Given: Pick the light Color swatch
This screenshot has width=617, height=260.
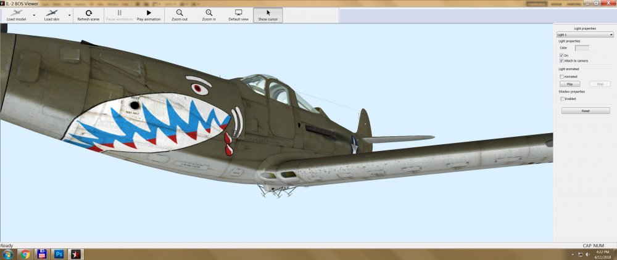Looking at the screenshot, I should (x=581, y=47).
